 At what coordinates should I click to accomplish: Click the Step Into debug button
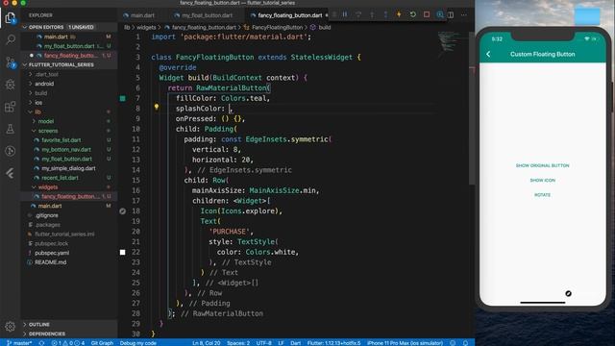[372, 15]
